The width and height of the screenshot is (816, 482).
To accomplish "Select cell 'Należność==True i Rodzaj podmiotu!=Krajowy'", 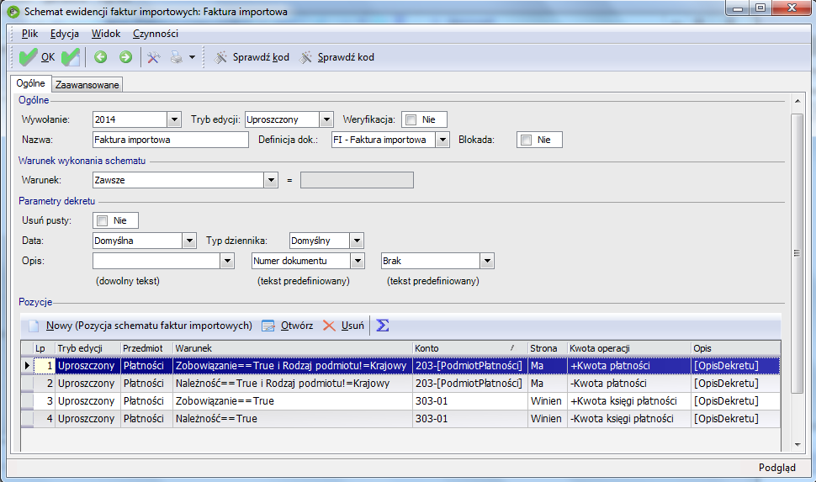I will [x=293, y=384].
